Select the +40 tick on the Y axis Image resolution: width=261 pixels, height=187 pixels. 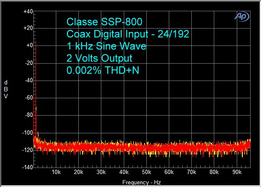click(x=28, y=11)
